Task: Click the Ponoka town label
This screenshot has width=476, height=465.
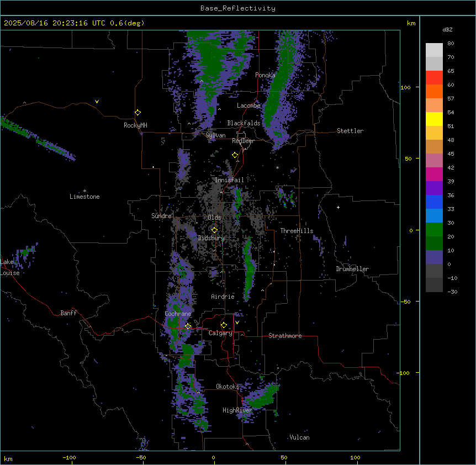Action: pos(265,75)
